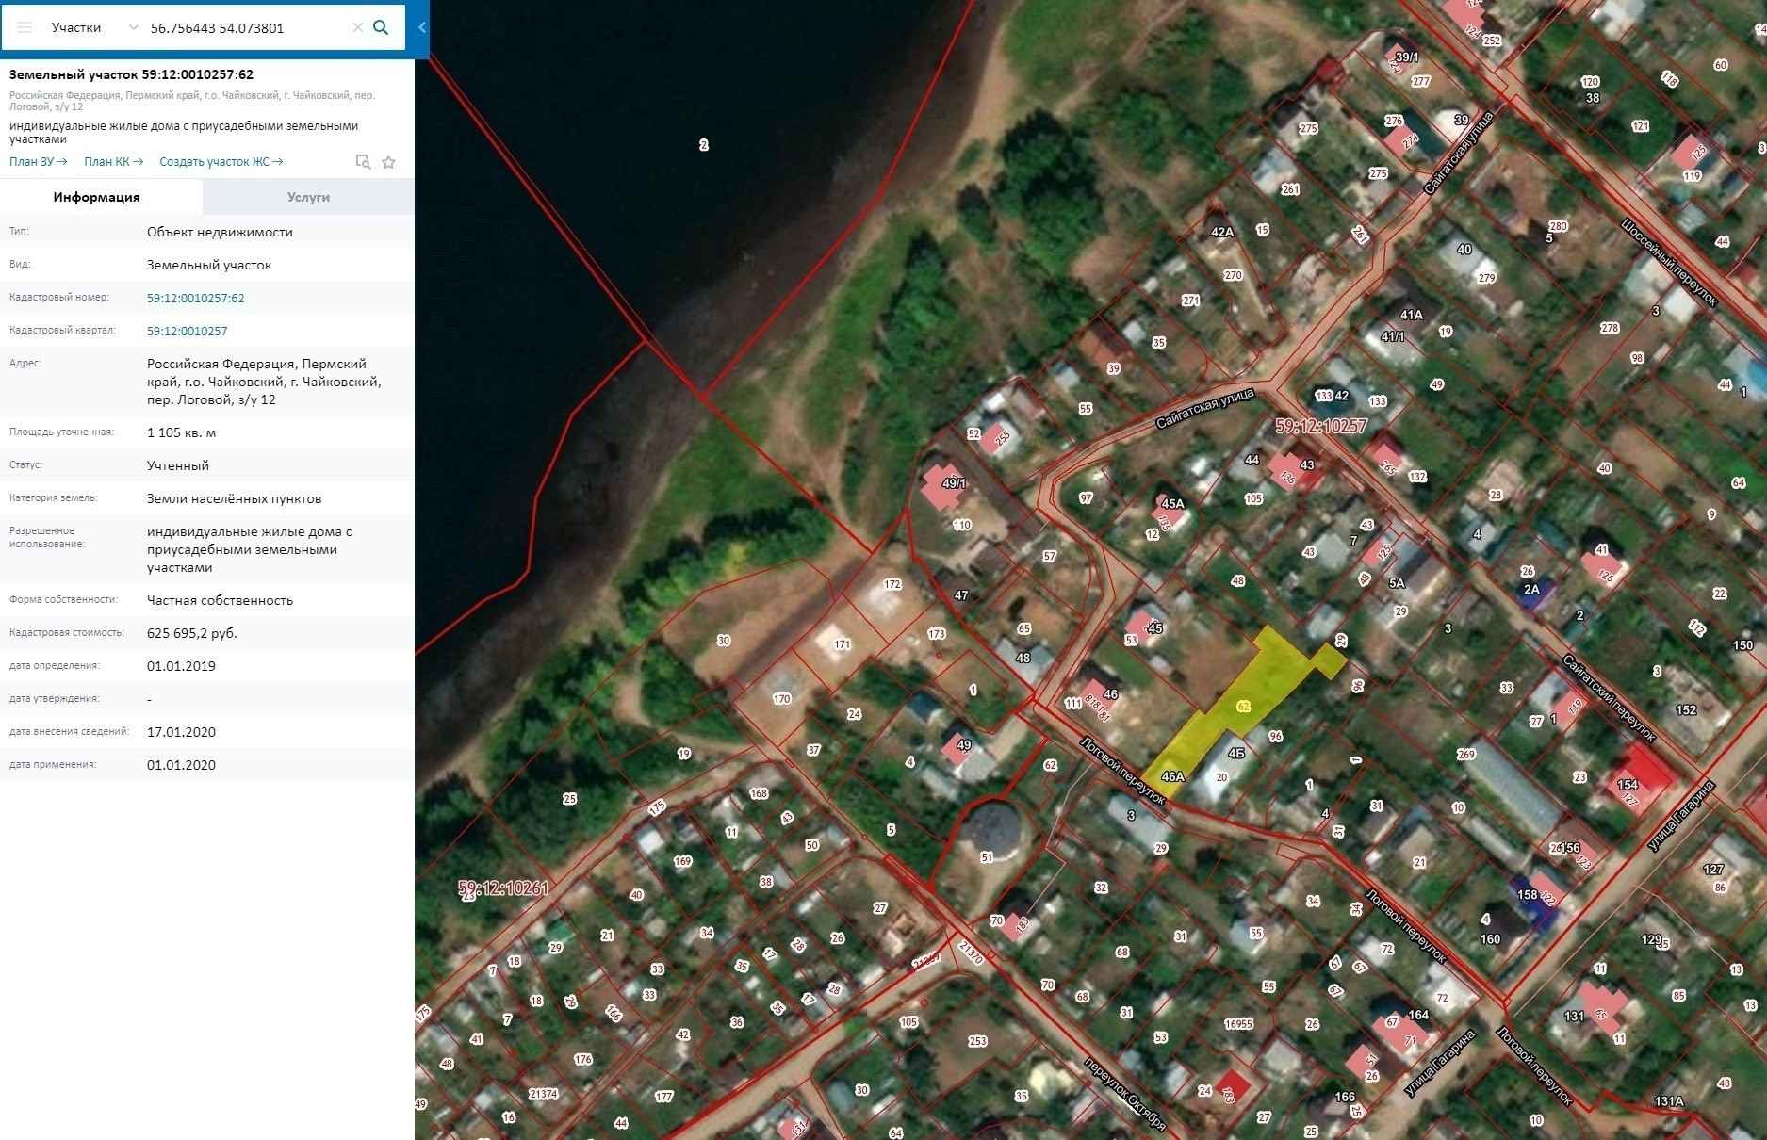
Task: Open cadastral number link 59:12:0010257:62
Action: 195,298
